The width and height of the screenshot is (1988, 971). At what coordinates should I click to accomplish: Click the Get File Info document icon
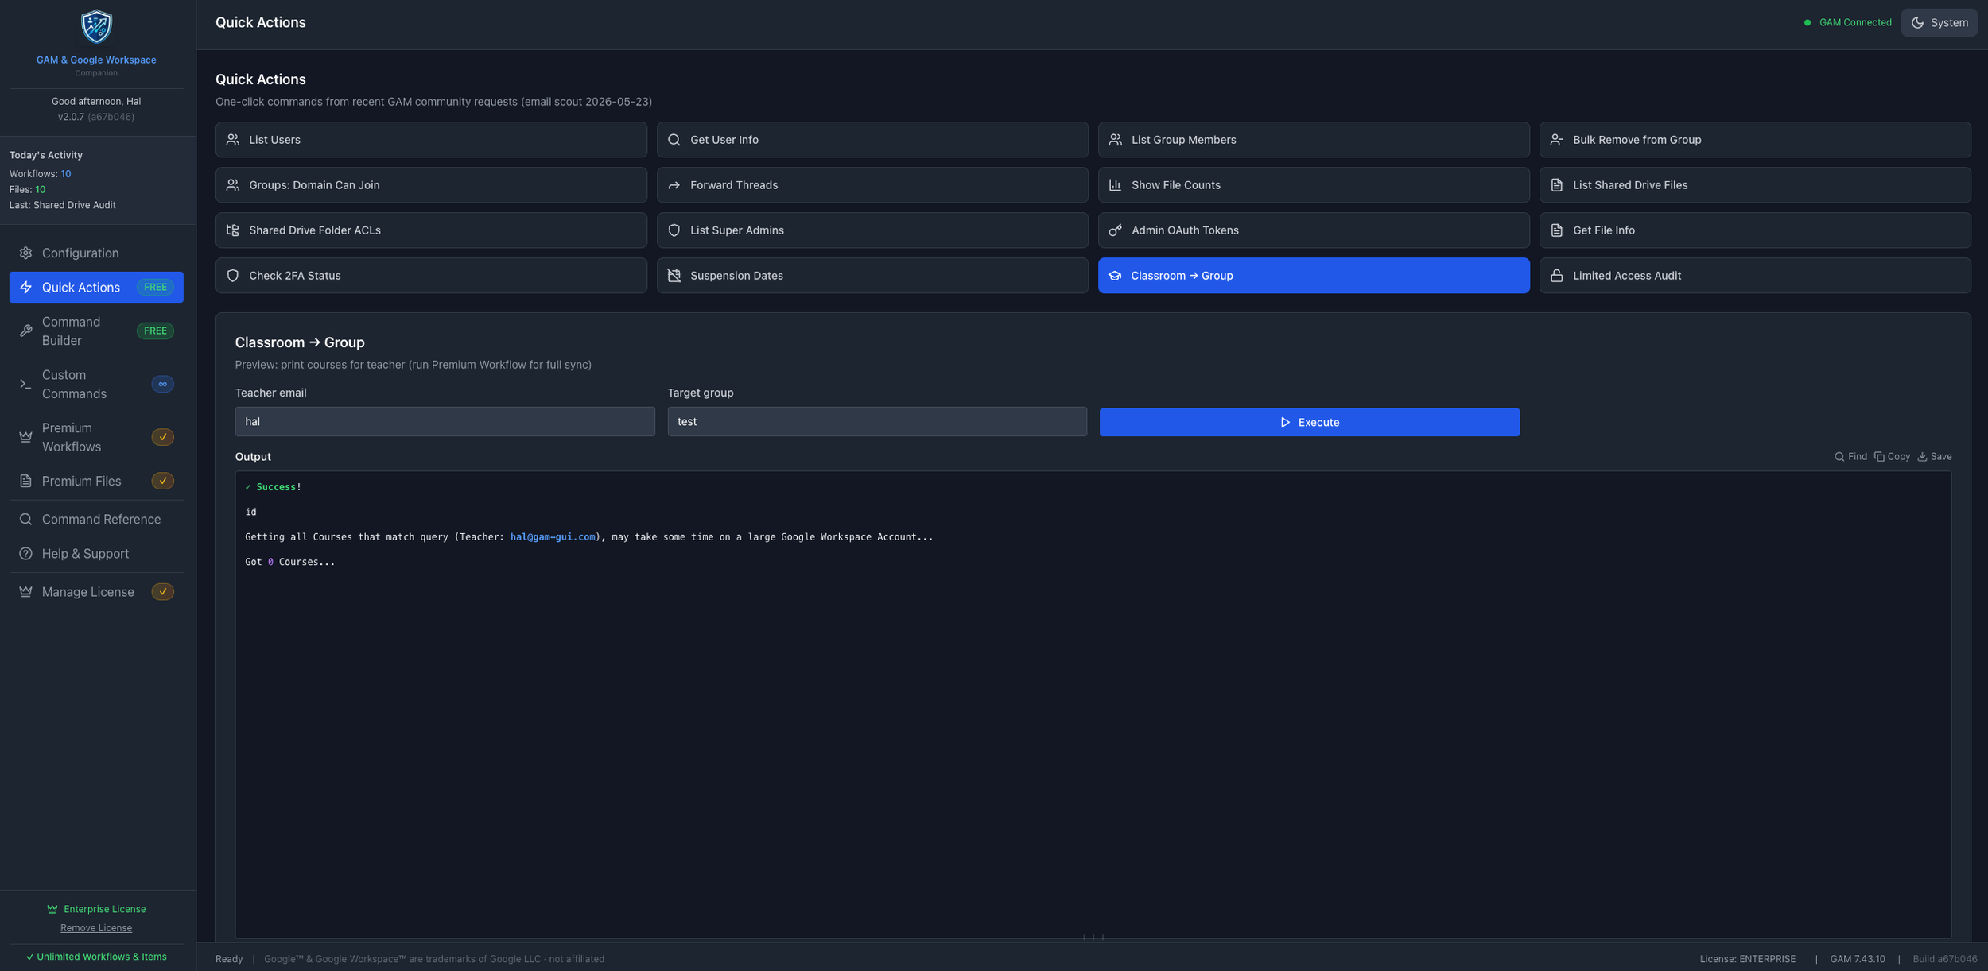pyautogui.click(x=1557, y=230)
